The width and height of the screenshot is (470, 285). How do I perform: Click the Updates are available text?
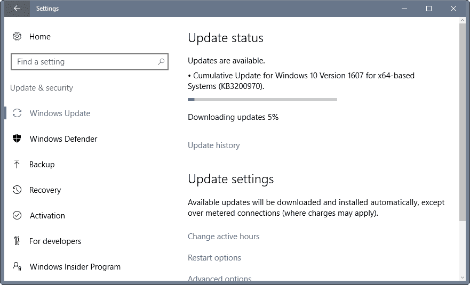226,61
